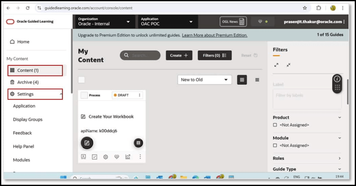Open Help Panel settings
The height and width of the screenshot is (186, 356).
pos(24,146)
